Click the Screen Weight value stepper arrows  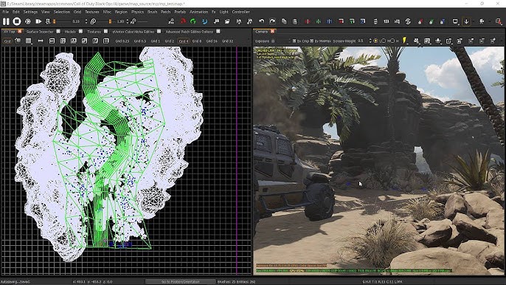[370, 41]
